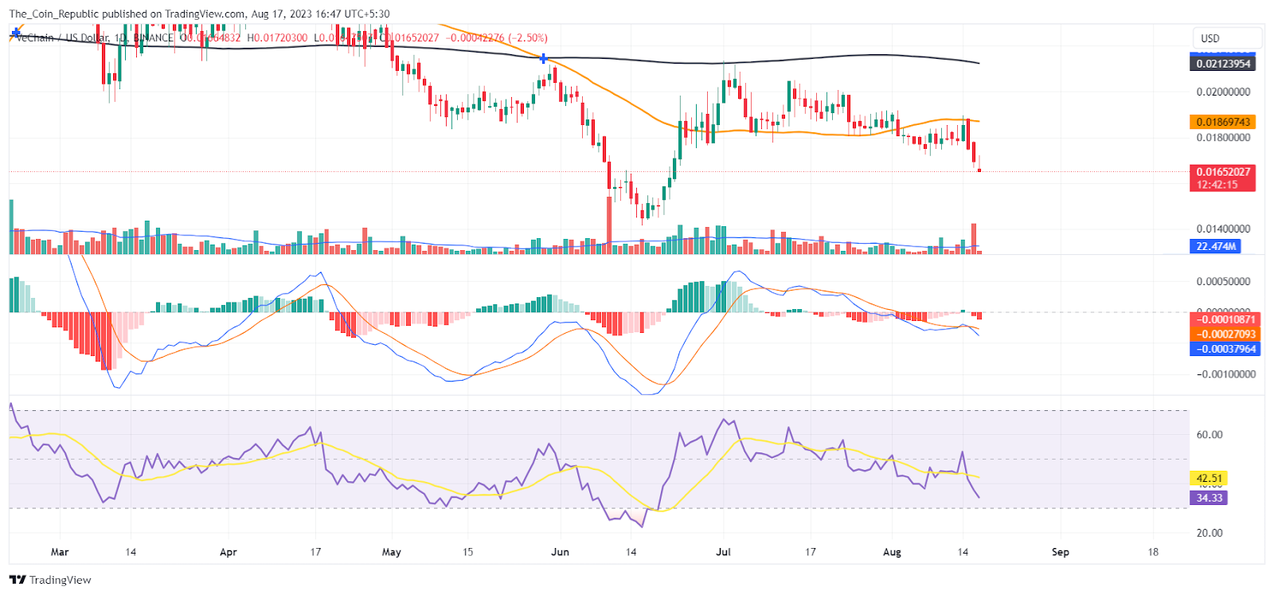
Task: Click the red 0.01652027 current price label
Action: 1223,171
